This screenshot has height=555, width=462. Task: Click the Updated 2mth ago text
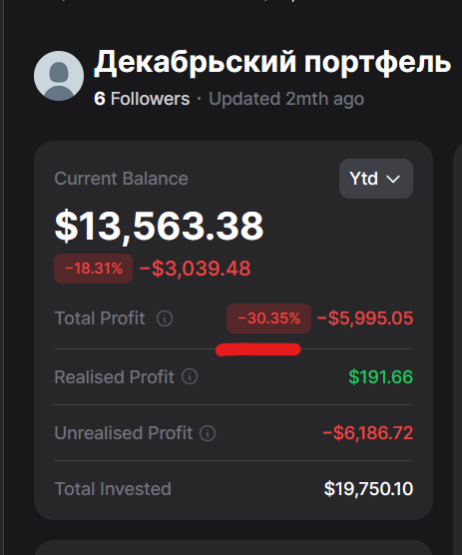click(x=286, y=99)
